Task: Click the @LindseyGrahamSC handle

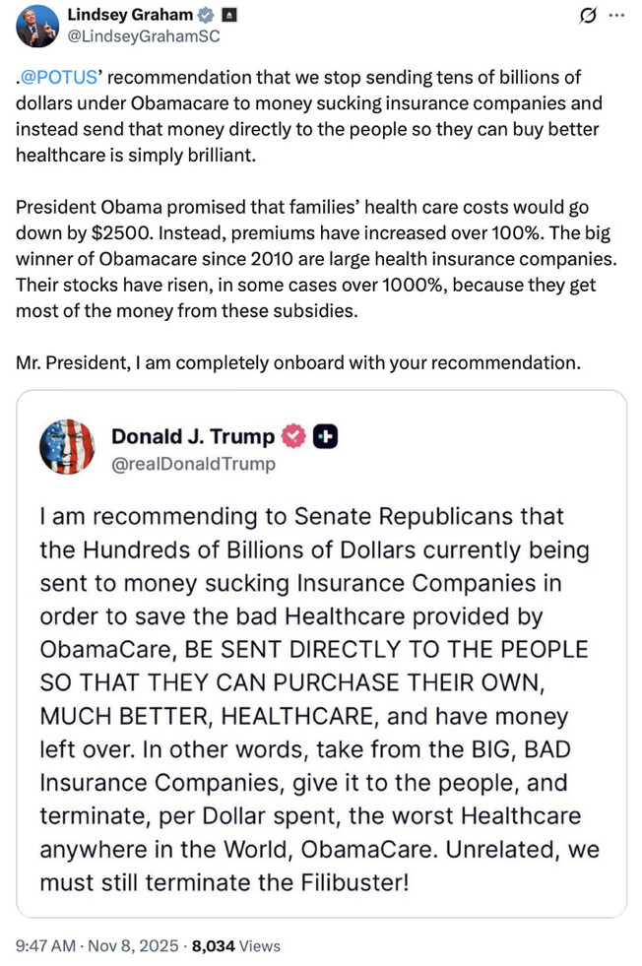Action: [142, 36]
